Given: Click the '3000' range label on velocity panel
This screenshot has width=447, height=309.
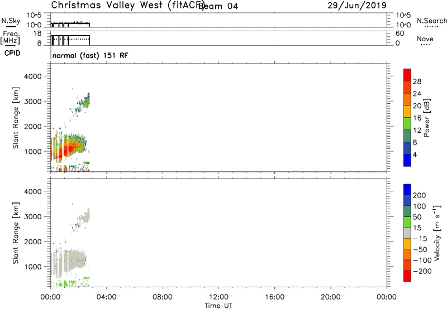Looking at the screenshot, I should [33, 216].
